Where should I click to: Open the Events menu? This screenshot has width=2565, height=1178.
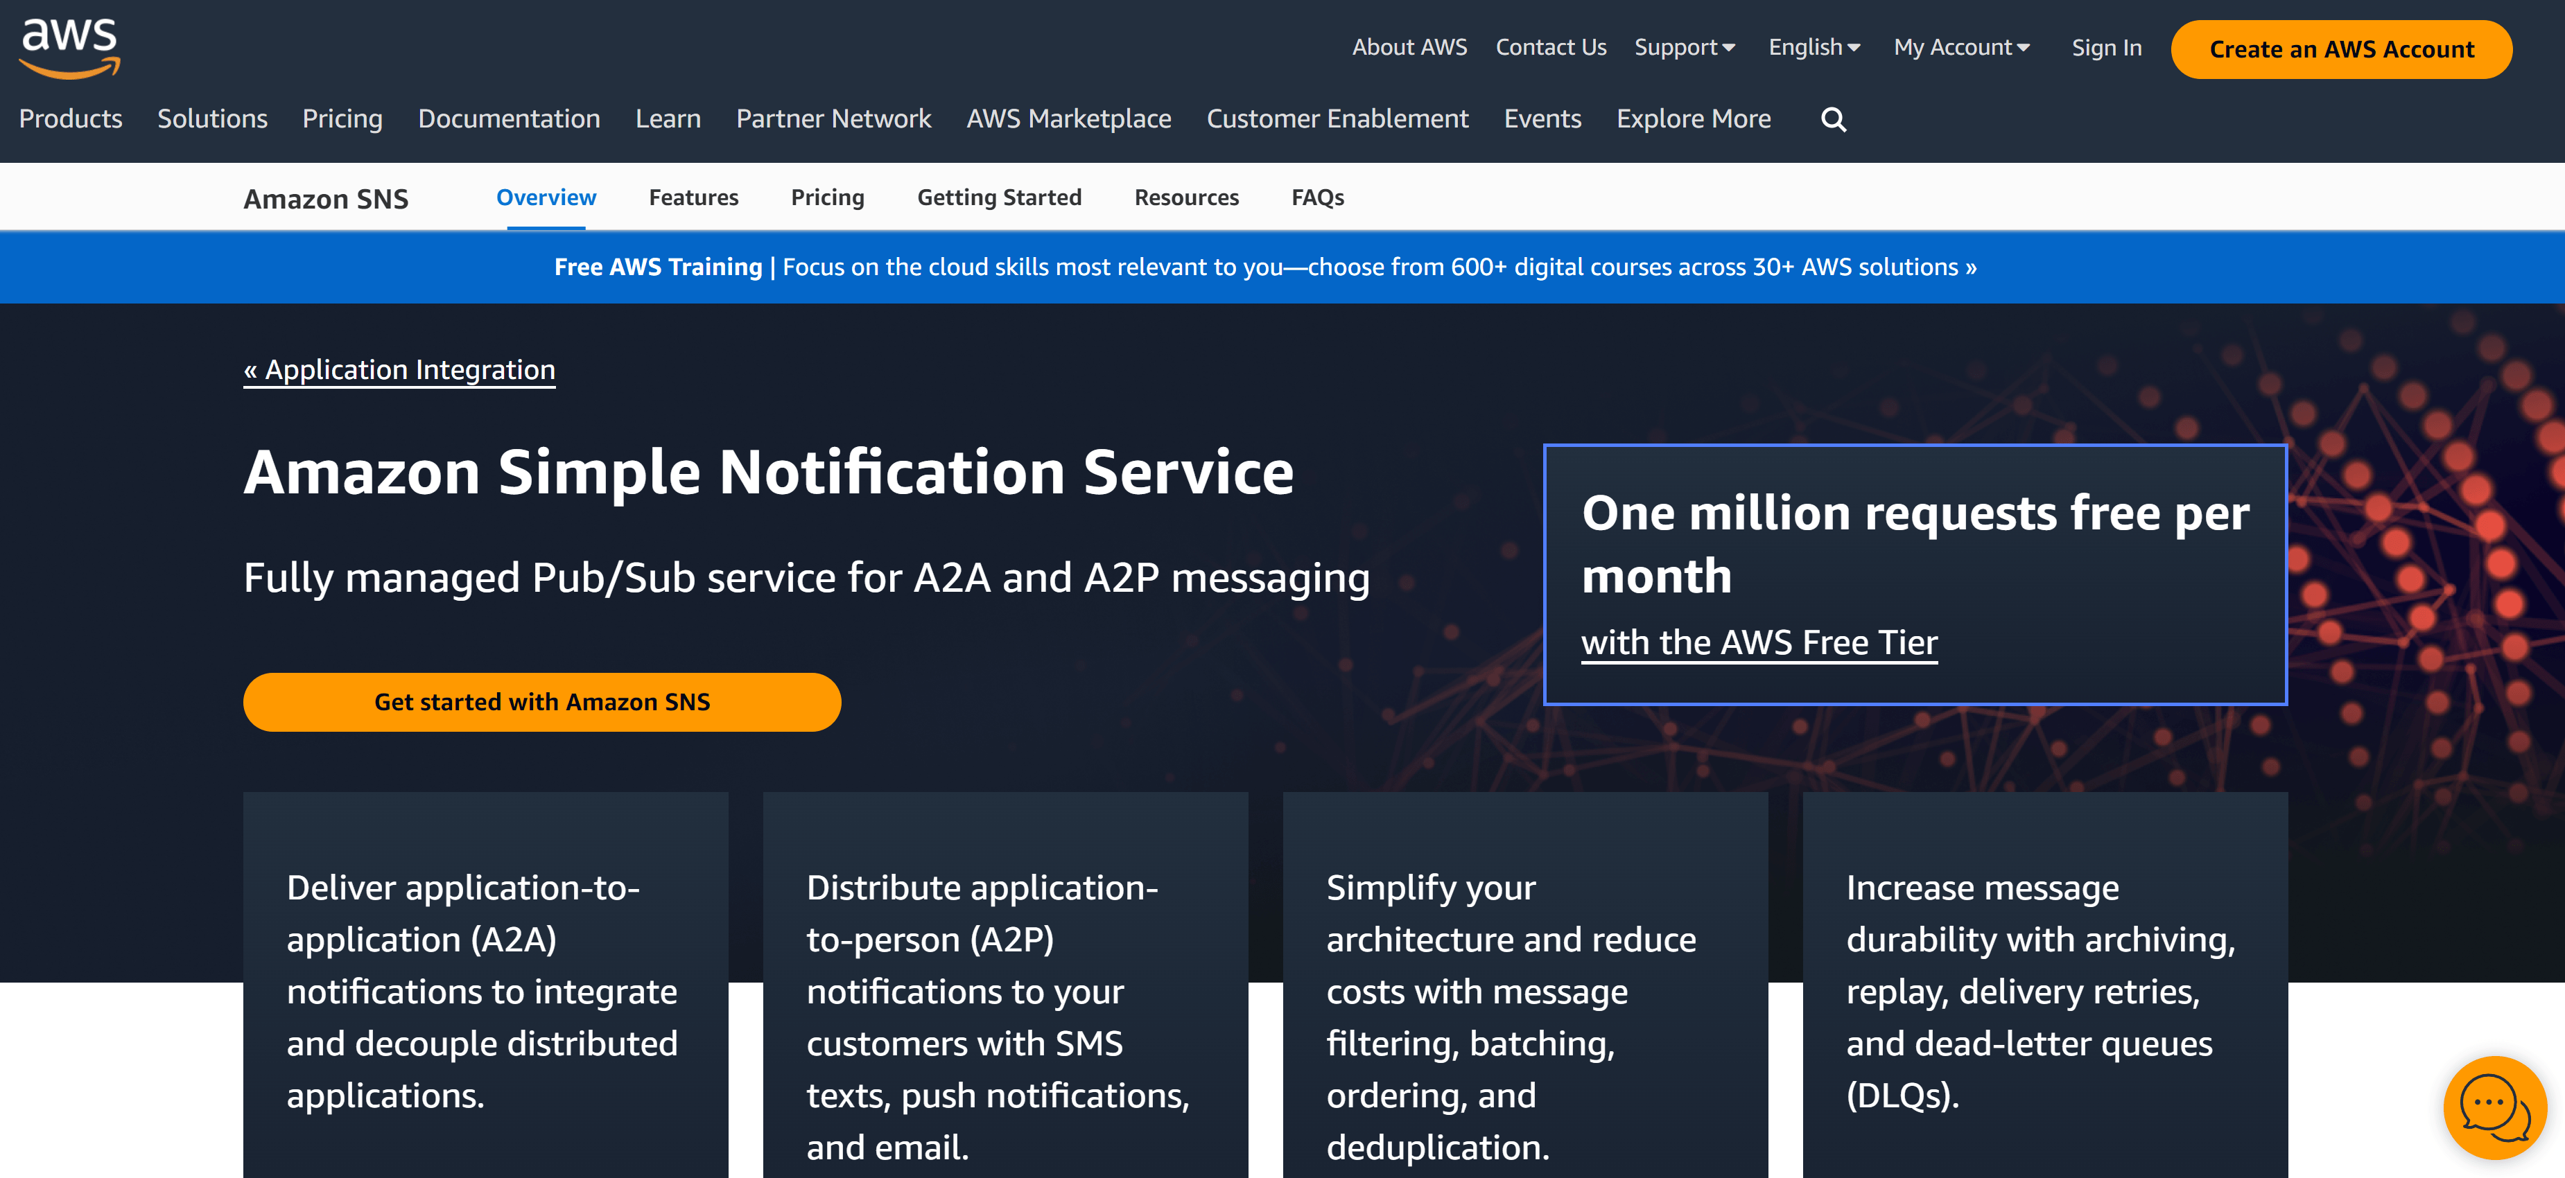pos(1542,118)
